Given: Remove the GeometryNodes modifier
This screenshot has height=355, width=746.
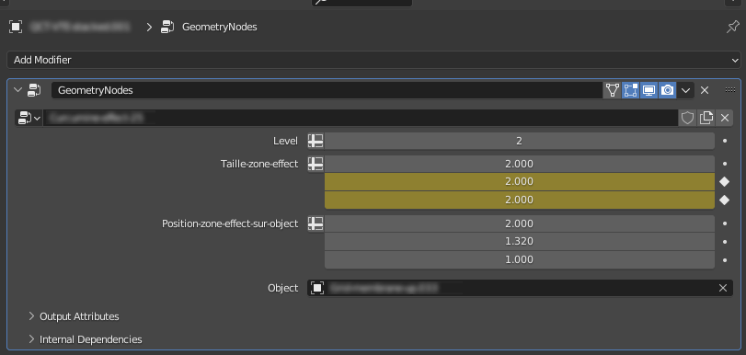Looking at the screenshot, I should click(705, 90).
